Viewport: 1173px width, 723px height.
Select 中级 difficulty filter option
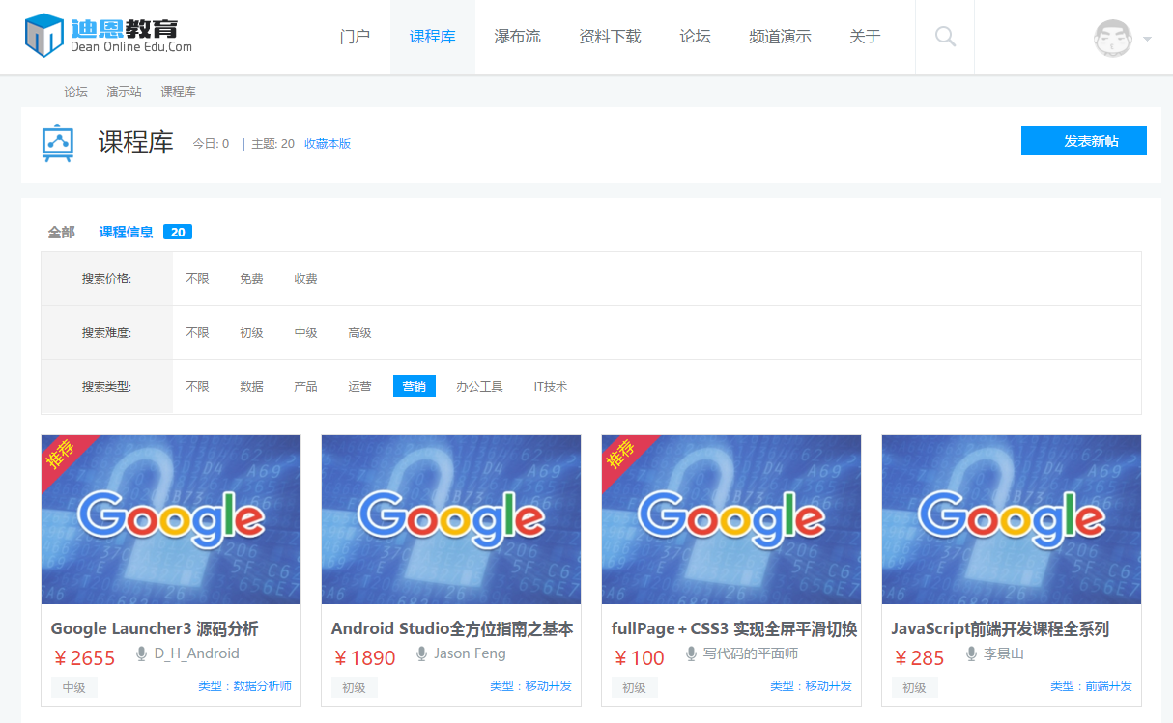tap(305, 333)
